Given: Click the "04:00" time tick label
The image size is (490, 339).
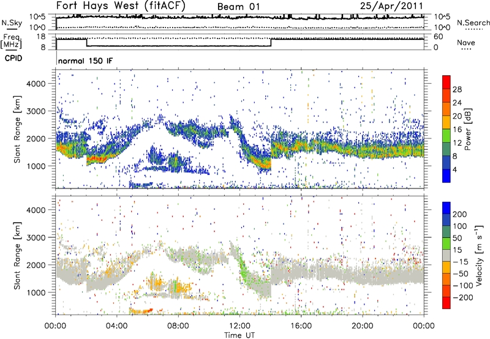Looking at the screenshot, I should (116, 326).
